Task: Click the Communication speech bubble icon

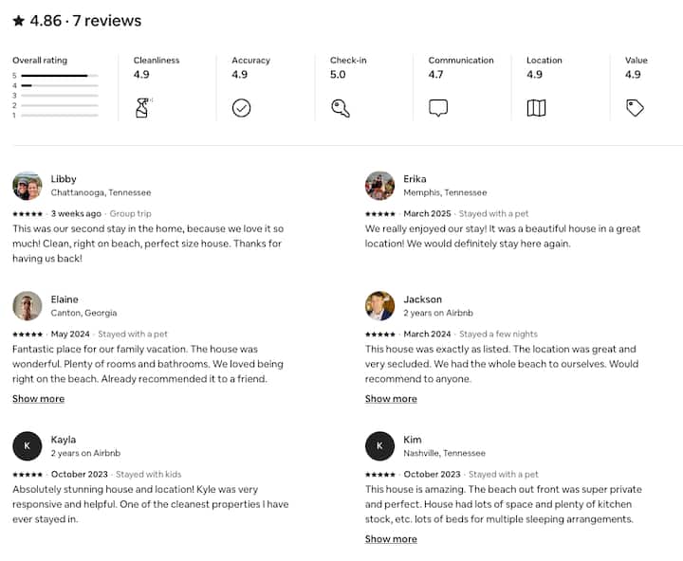Action: (x=437, y=108)
